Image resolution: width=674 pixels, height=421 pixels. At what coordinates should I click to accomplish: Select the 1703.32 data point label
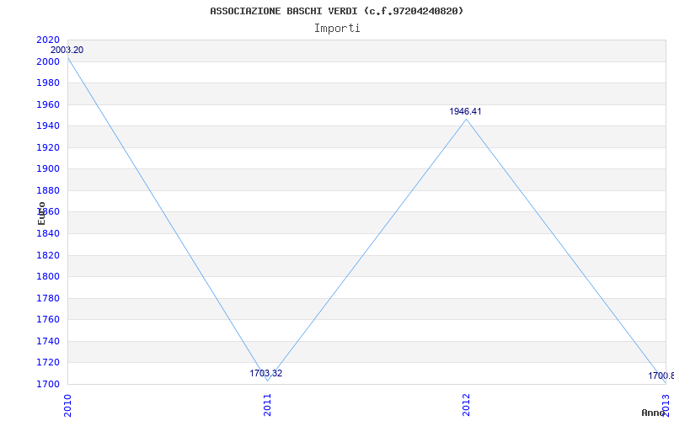266,373
